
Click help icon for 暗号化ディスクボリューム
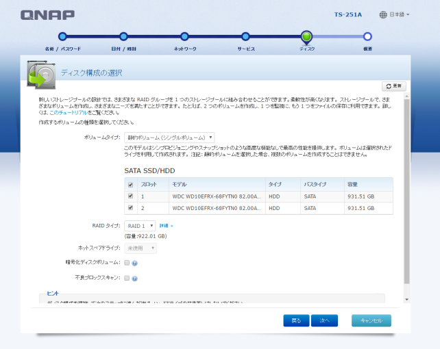pyautogui.click(x=135, y=263)
